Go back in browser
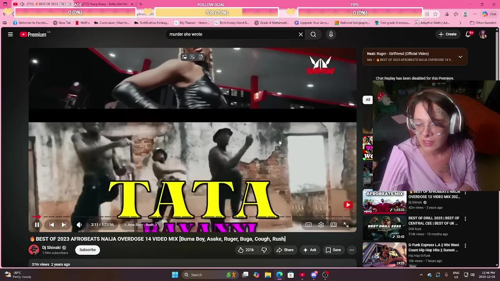This screenshot has height=281, width=500. 4,14
